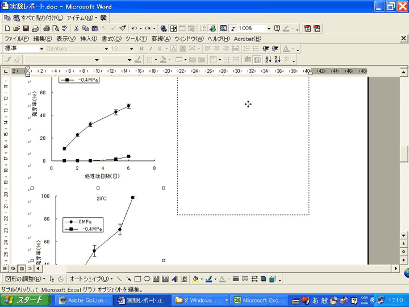Toggle Bold formatting button

pyautogui.click(x=142, y=49)
